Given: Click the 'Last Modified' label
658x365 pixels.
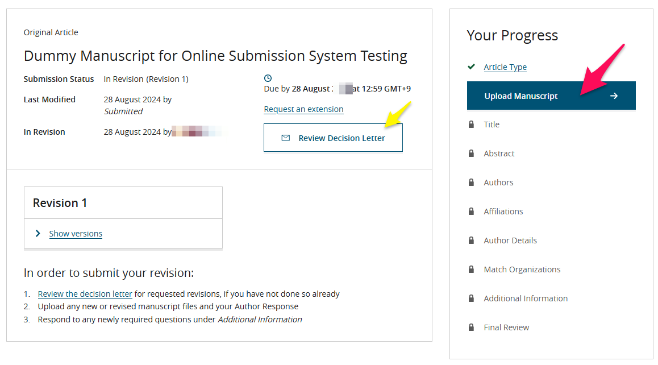Looking at the screenshot, I should coord(49,99).
